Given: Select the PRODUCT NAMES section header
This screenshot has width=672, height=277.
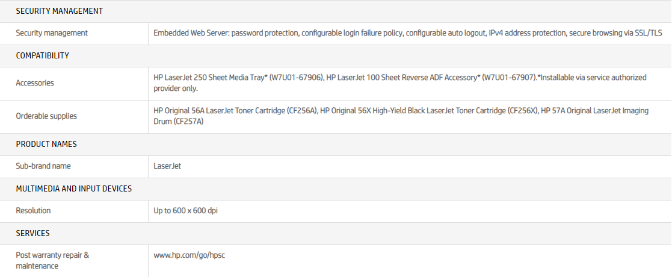Looking at the screenshot, I should pos(46,145).
